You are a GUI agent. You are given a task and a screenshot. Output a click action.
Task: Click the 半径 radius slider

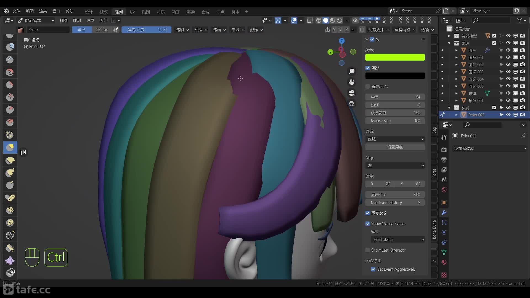[92, 30]
